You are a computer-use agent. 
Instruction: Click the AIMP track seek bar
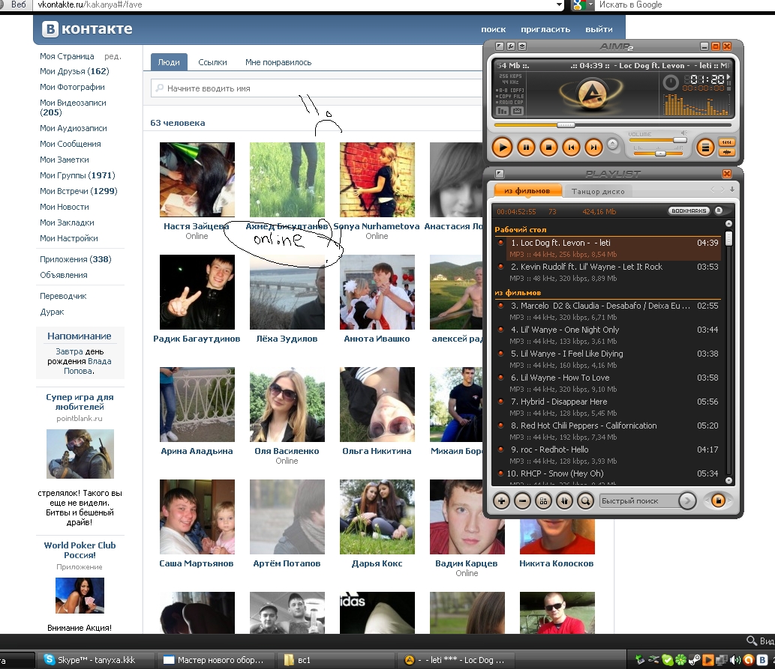[613, 125]
